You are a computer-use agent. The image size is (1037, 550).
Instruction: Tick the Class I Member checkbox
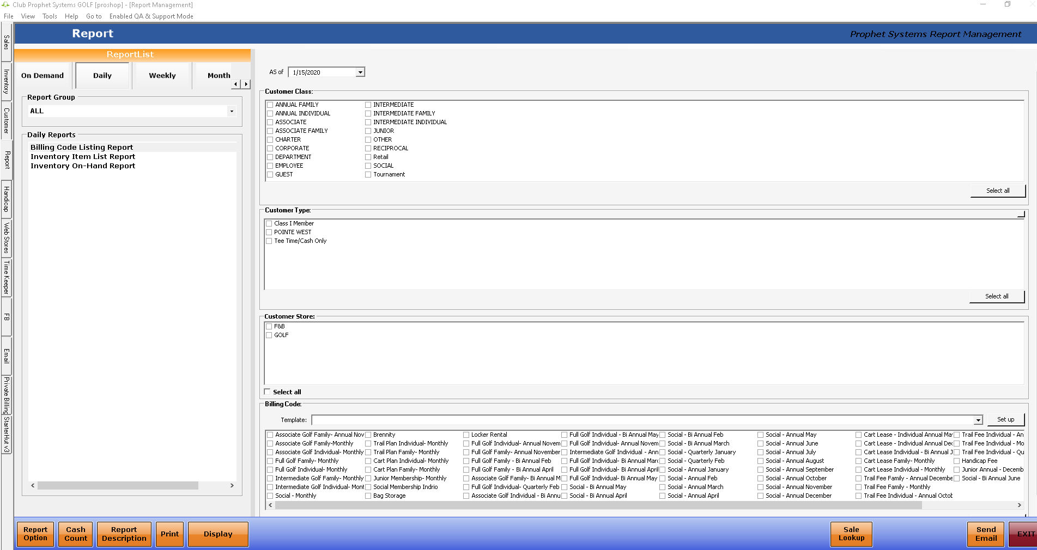(269, 224)
